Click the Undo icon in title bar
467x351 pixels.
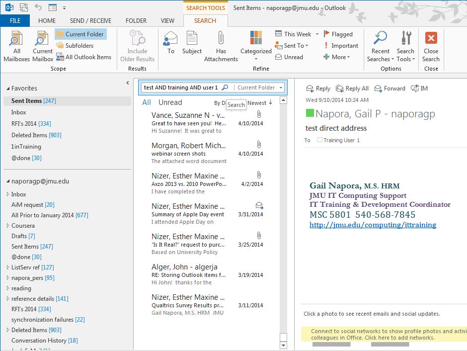38,7
